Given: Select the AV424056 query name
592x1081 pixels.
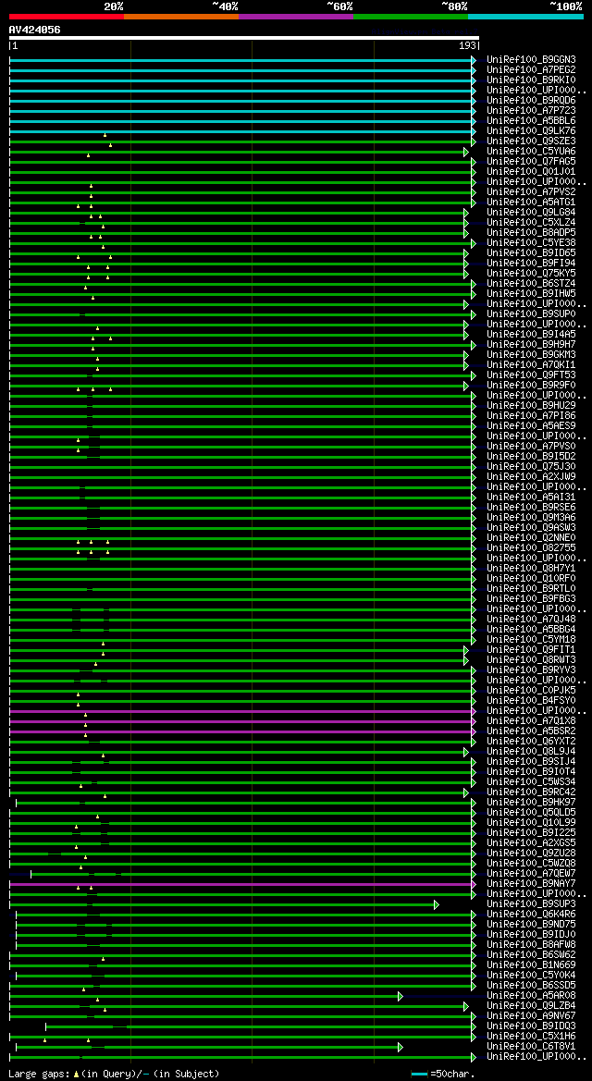Looking at the screenshot, I should point(34,30).
